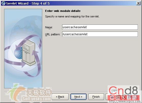Click the URL pattern label
This screenshot has height=103, width=142.
53,34
